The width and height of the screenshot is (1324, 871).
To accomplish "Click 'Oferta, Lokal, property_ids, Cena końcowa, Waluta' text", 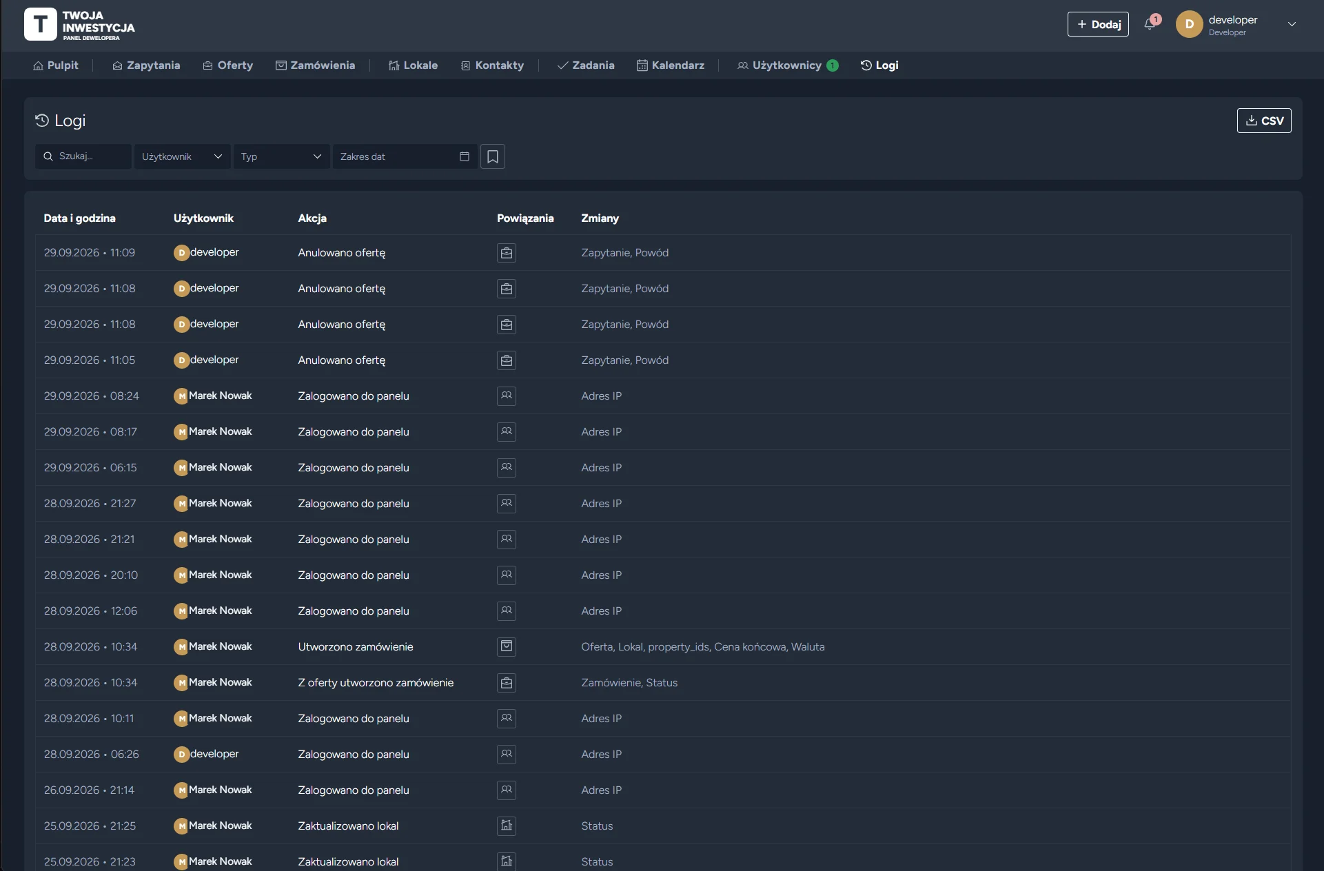I will pos(703,646).
